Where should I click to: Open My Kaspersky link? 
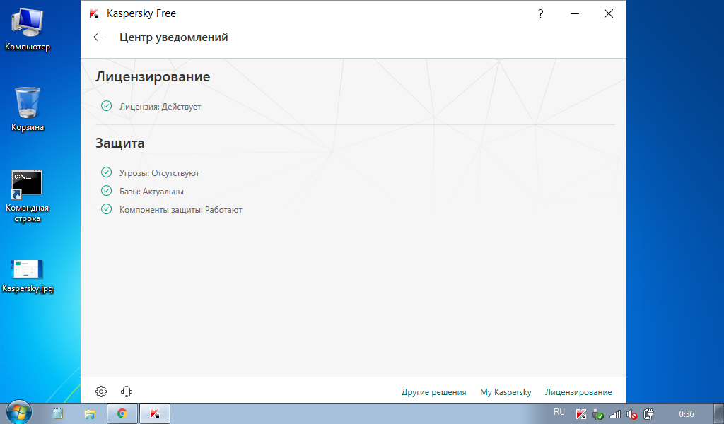(506, 392)
